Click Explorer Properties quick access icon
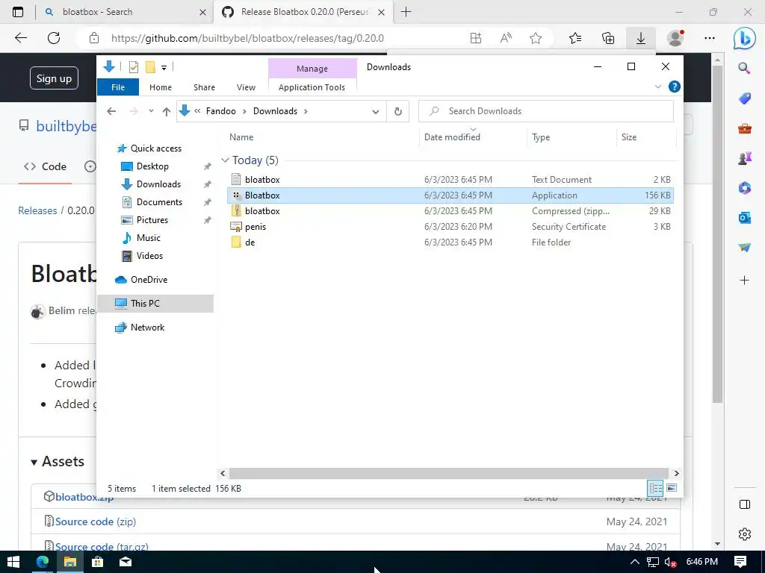The image size is (765, 573). (133, 67)
